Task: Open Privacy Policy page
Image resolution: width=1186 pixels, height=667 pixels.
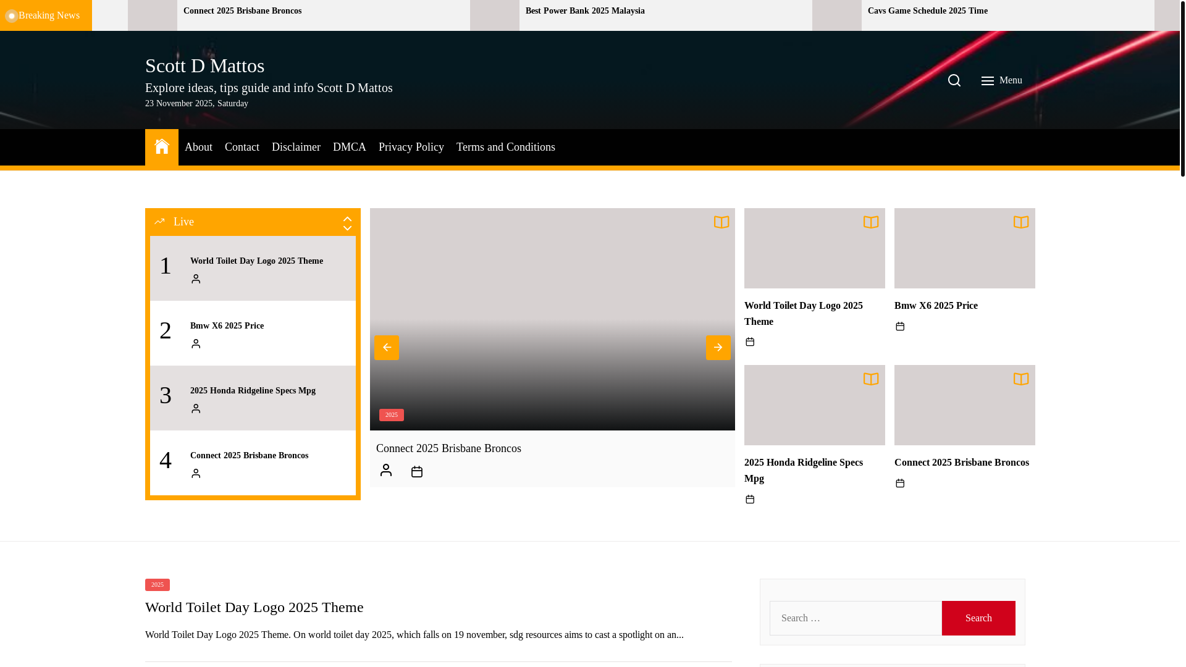Action: pos(411,147)
